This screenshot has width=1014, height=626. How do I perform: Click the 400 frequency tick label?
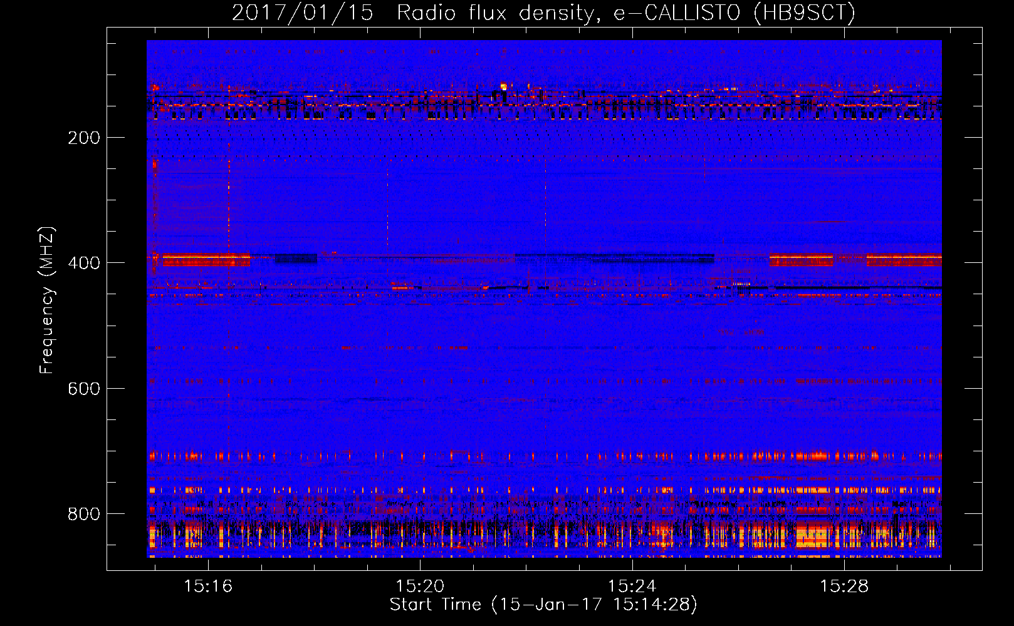point(84,263)
